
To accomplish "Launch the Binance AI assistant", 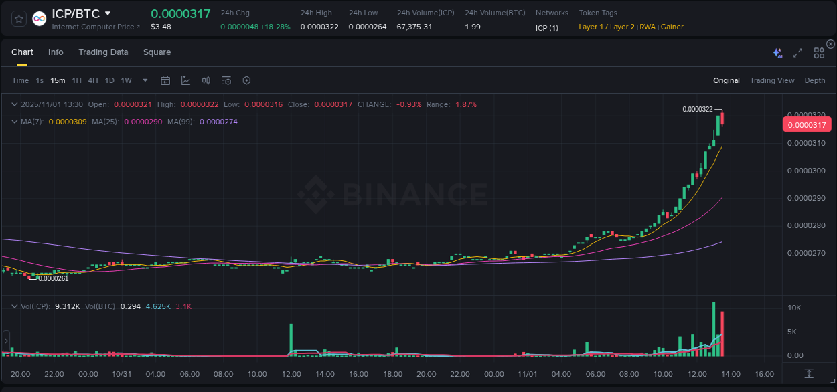I will tap(777, 52).
